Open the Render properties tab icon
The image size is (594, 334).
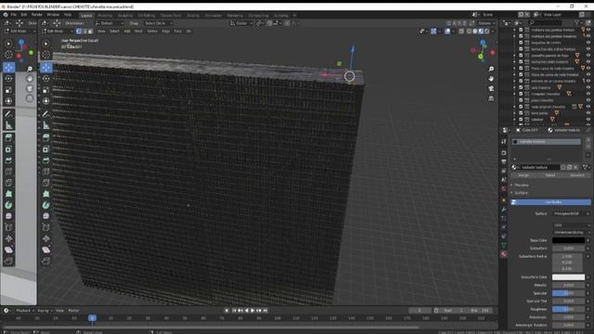click(x=504, y=153)
